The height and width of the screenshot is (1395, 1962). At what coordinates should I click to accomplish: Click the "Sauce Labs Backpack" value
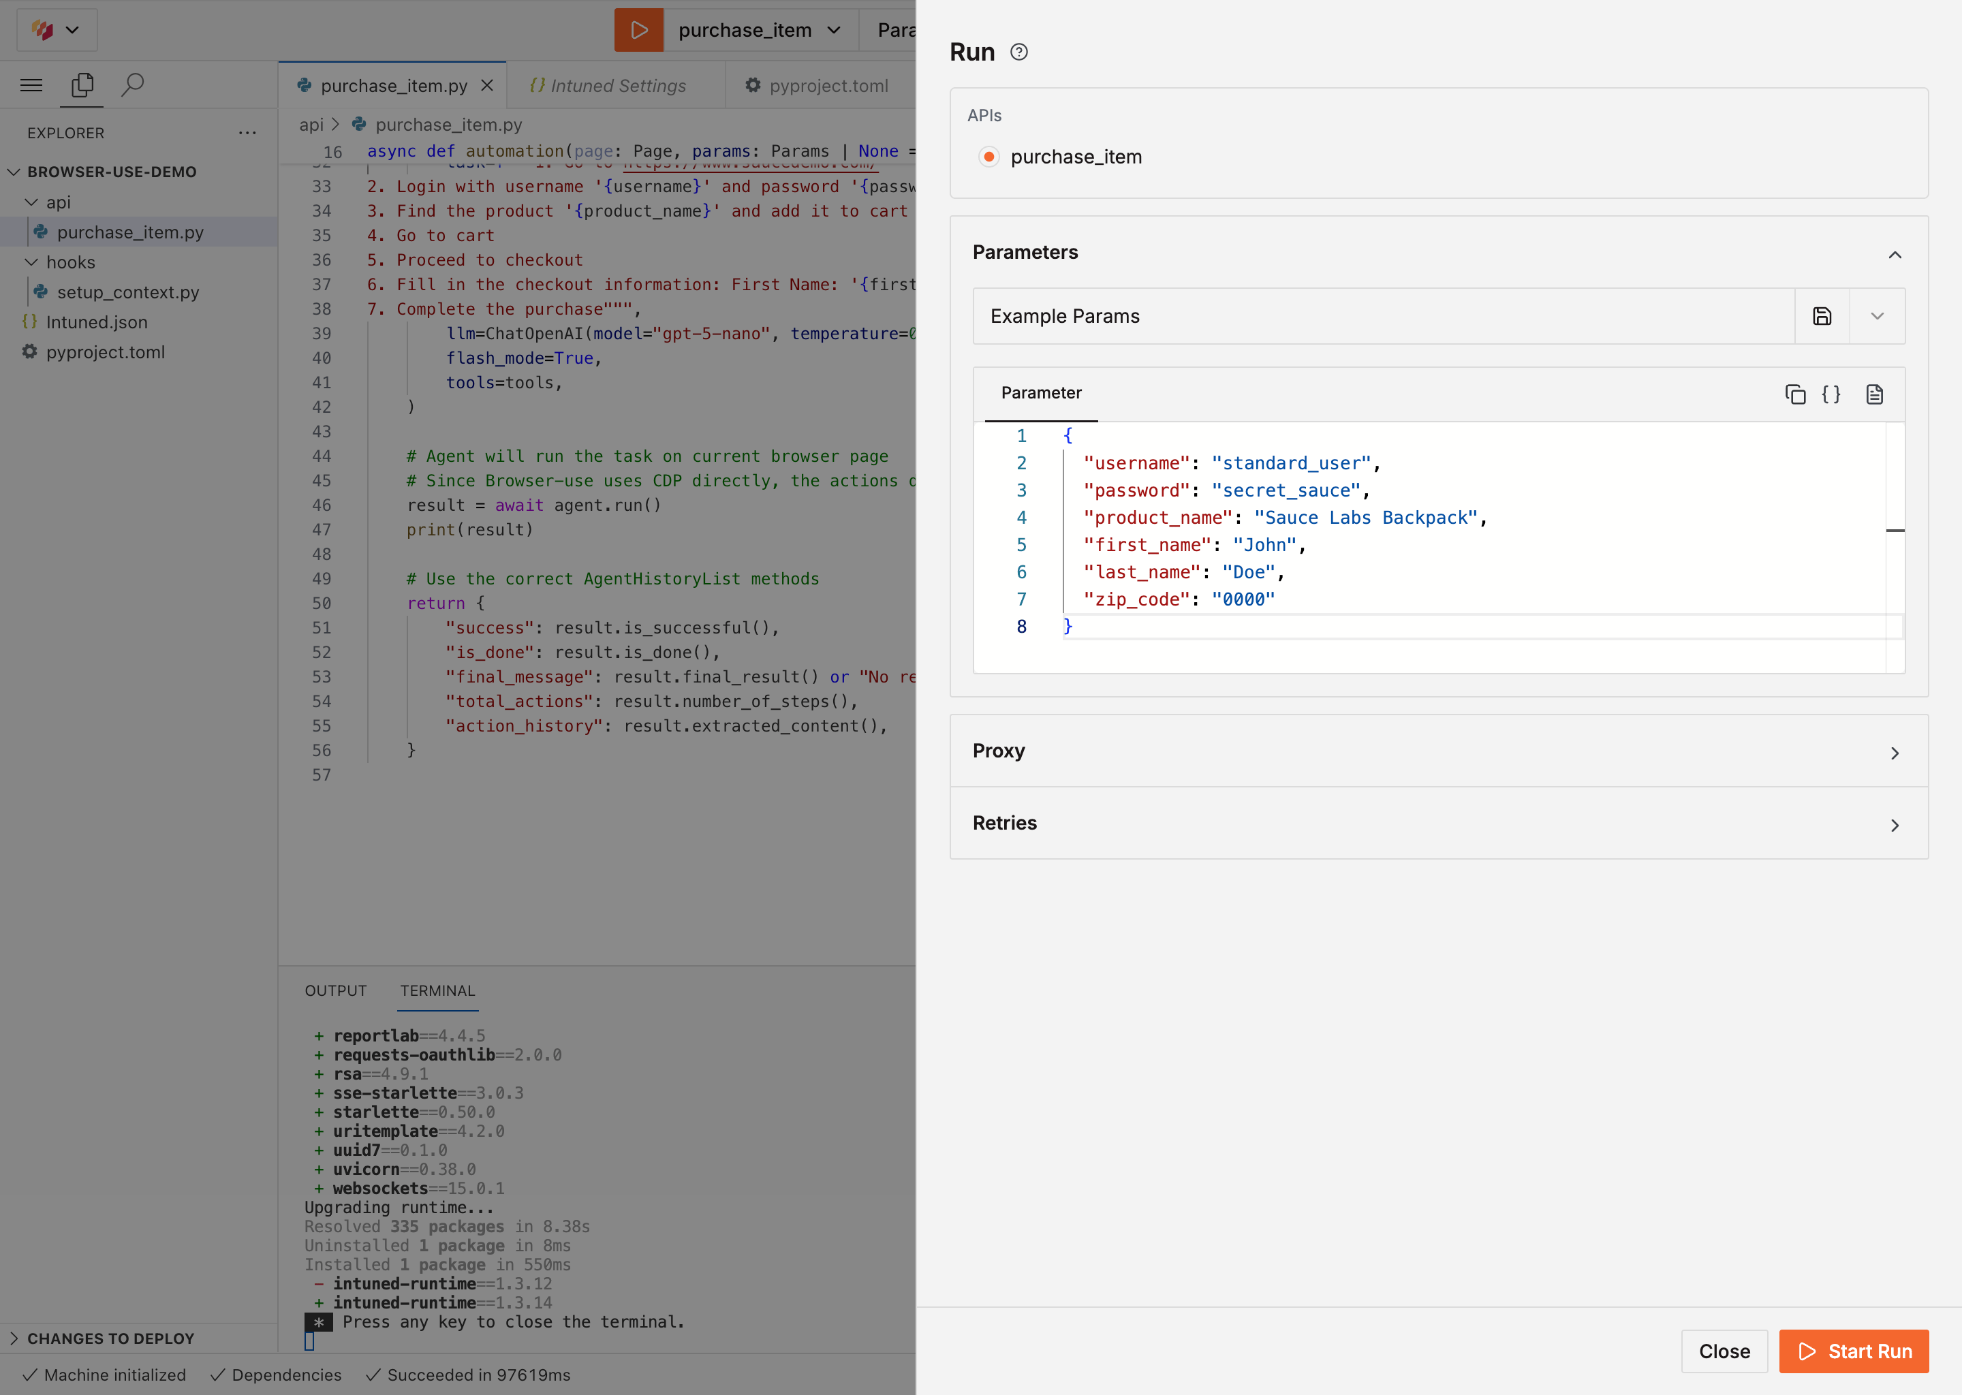[x=1366, y=518]
